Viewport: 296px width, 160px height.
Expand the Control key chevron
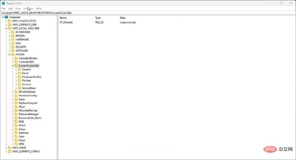tap(16, 69)
